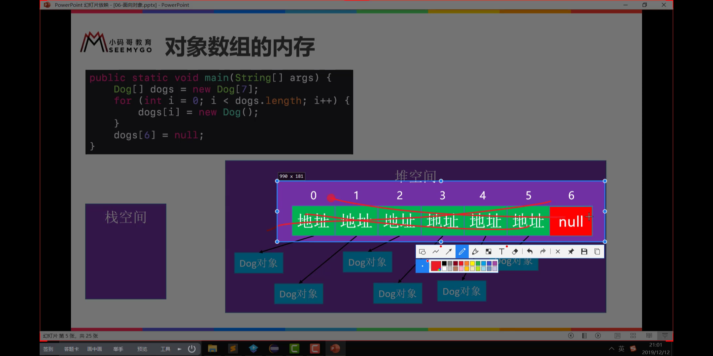This screenshot has width=713, height=356.
Task: Insert text with the Text tool
Action: point(502,252)
